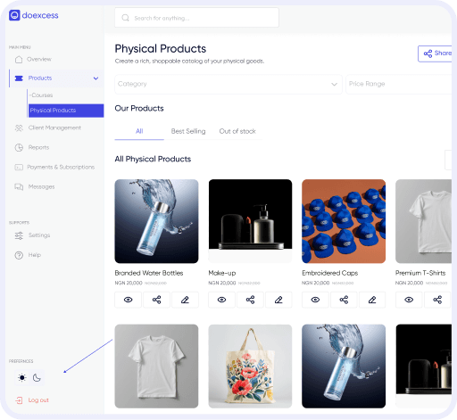The image size is (457, 420).
Task: Click the Help question mark icon
Action: point(19,255)
